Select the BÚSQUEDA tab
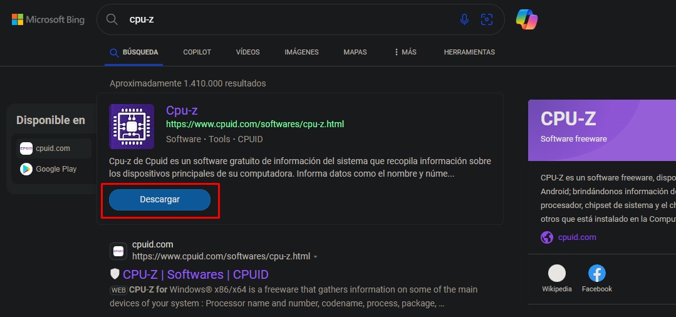 tap(133, 52)
